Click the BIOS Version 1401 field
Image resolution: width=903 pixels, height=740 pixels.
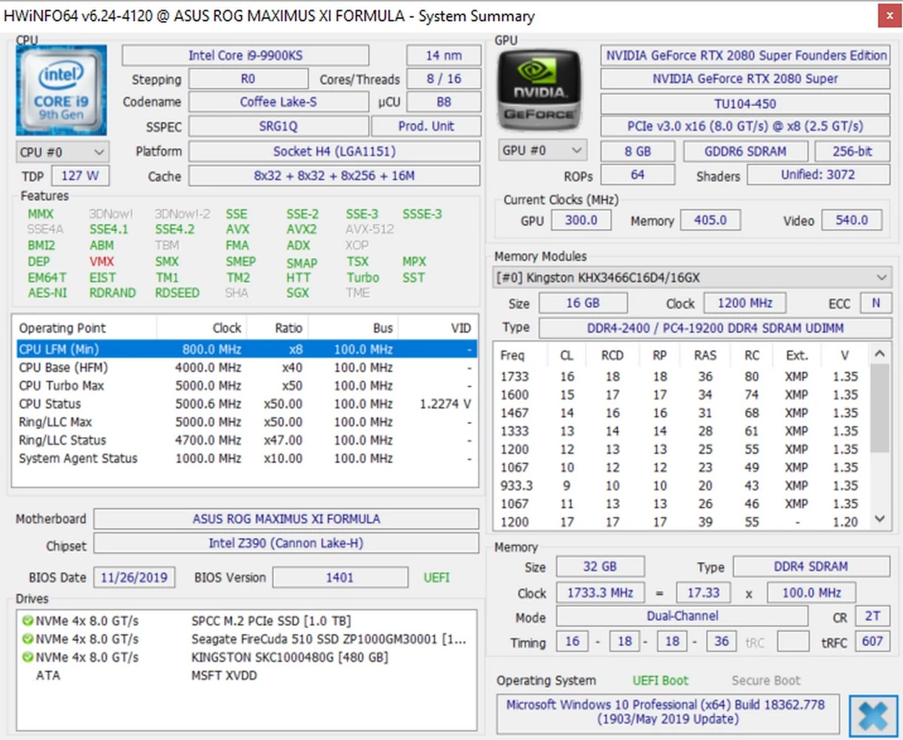[x=339, y=578]
